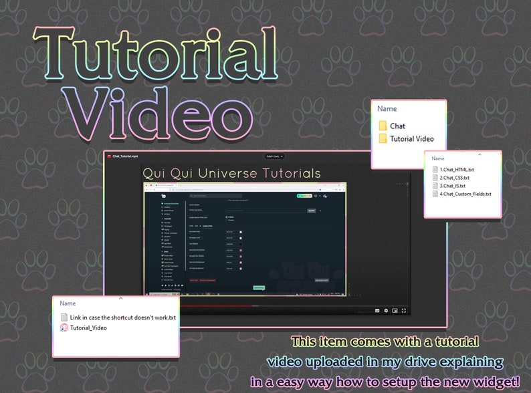Select 'Link in case the shortcut doesn't work.txt'

(x=118, y=317)
